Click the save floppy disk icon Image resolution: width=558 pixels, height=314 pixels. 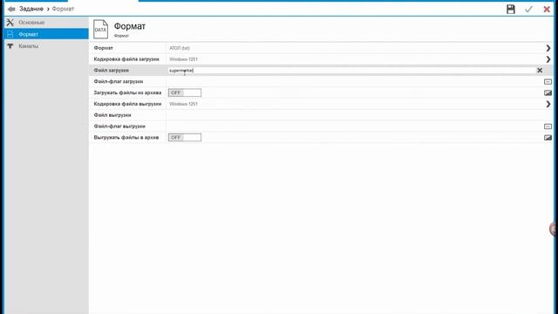(x=511, y=10)
